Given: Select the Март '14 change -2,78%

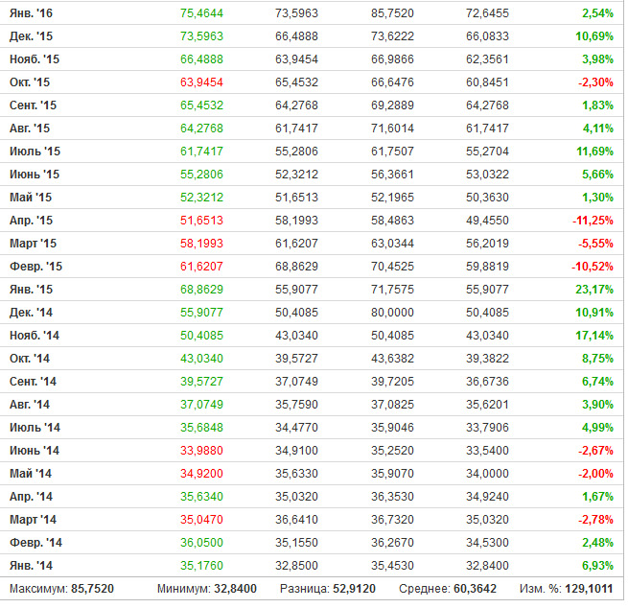Looking at the screenshot, I should click(595, 520).
